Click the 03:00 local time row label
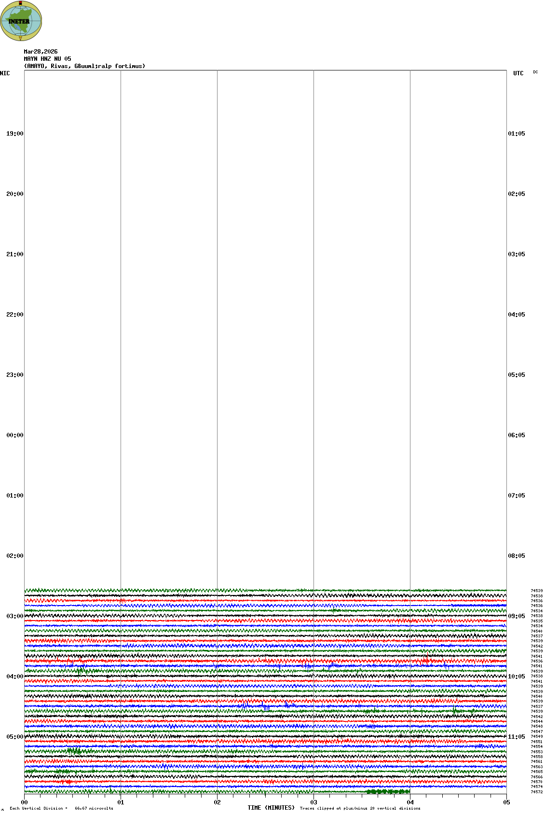The image size is (545, 815). [14, 616]
